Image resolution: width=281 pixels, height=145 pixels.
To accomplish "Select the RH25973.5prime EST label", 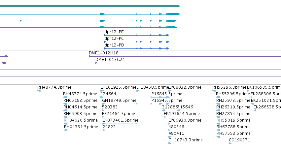I will pos(233,101).
